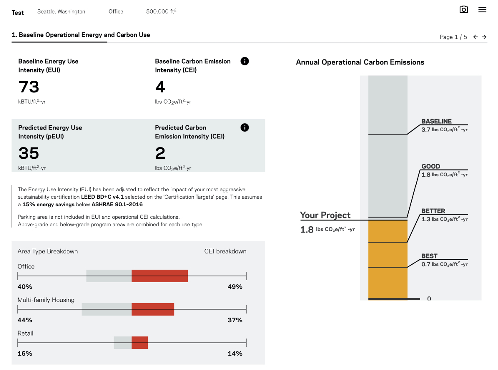Click the BETTER emissions threshold label
Screen dimensions: 498x370
click(433, 211)
